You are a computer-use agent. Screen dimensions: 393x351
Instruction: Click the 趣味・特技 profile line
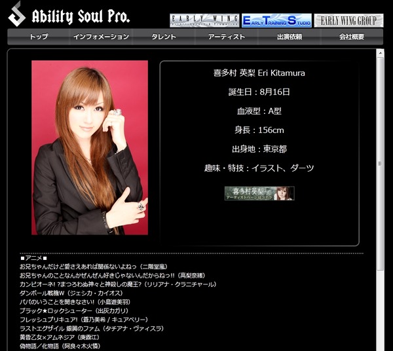(x=259, y=168)
